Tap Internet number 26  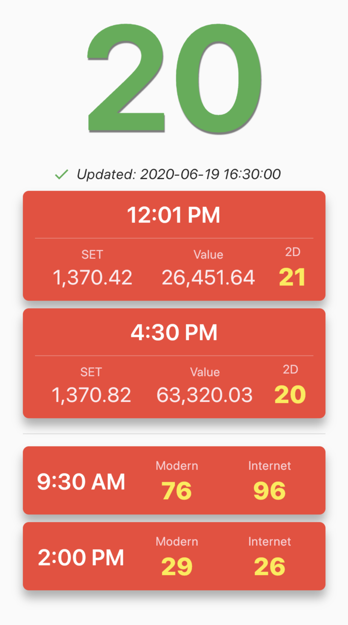pos(269,567)
